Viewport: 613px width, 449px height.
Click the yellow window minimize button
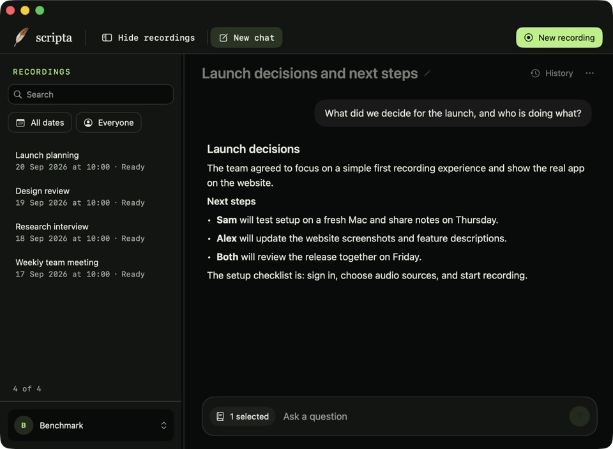[25, 11]
